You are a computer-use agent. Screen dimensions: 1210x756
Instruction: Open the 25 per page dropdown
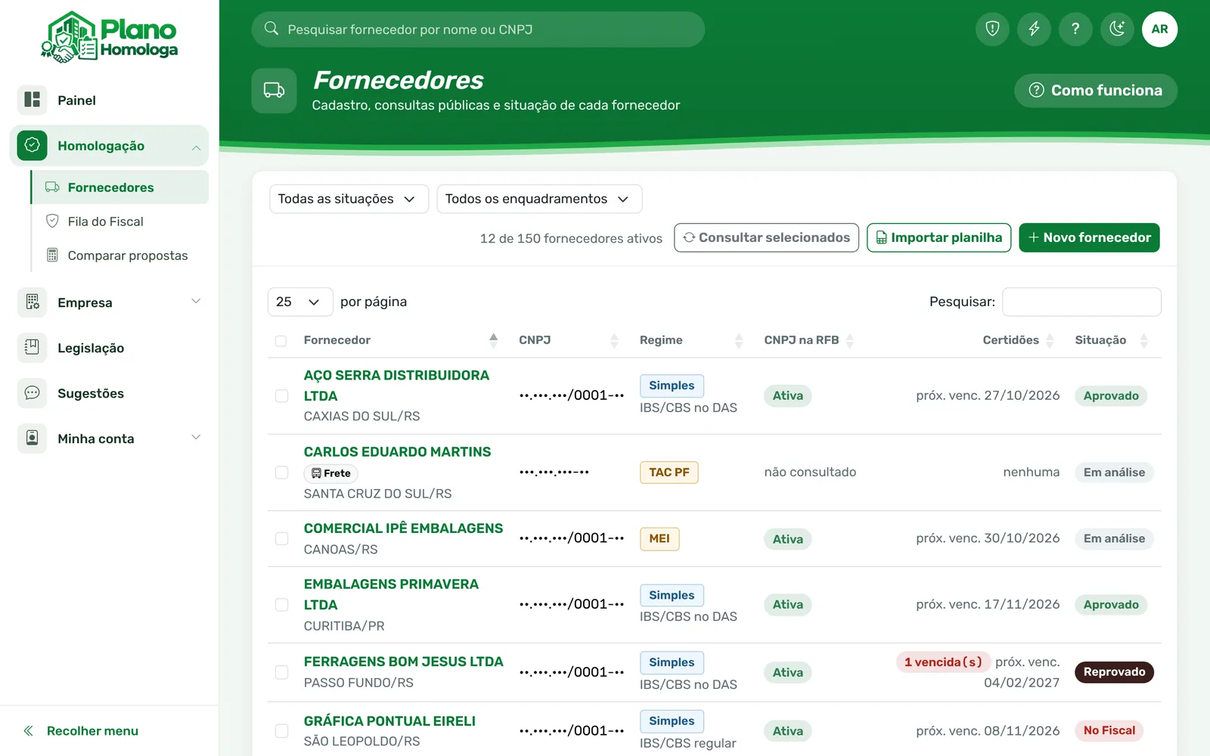300,302
